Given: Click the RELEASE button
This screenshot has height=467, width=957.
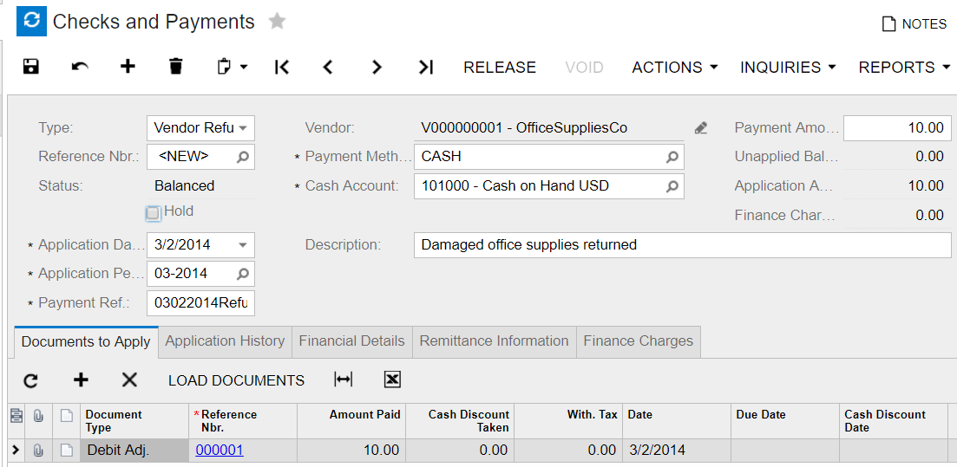Looking at the screenshot, I should coord(500,67).
